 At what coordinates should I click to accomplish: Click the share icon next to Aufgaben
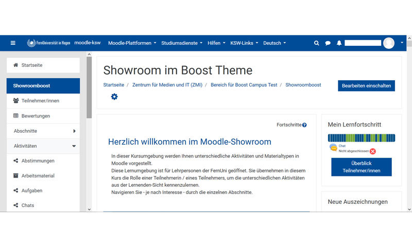16,190
